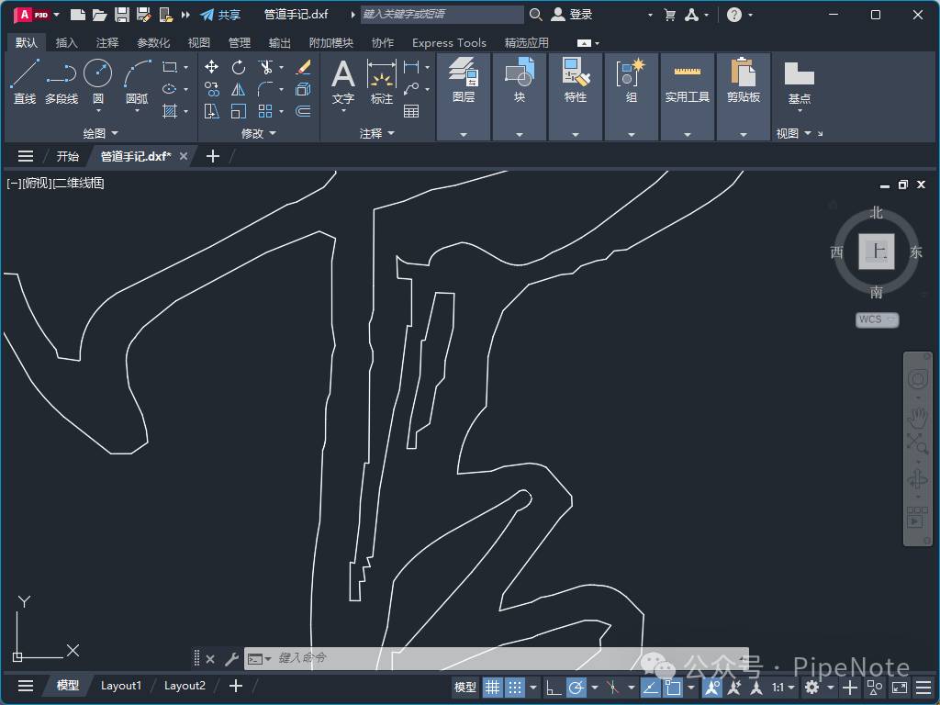Open the workspace gear dropdown arrow
This screenshot has height=705, width=940.
pos(830,688)
